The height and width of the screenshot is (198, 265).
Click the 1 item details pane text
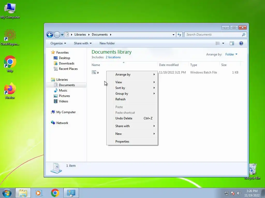point(71,166)
